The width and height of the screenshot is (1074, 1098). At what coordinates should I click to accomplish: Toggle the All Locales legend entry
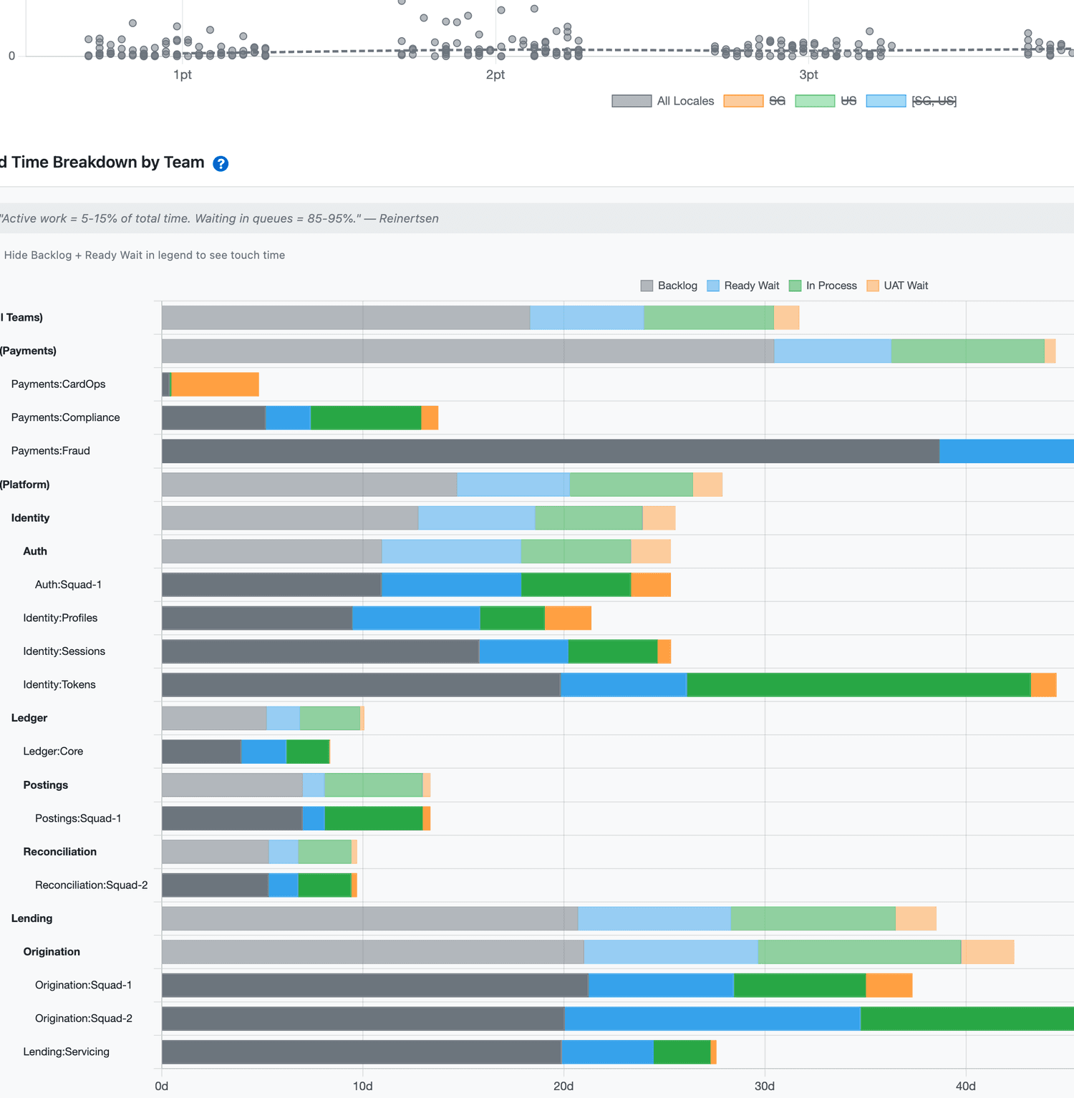click(663, 101)
